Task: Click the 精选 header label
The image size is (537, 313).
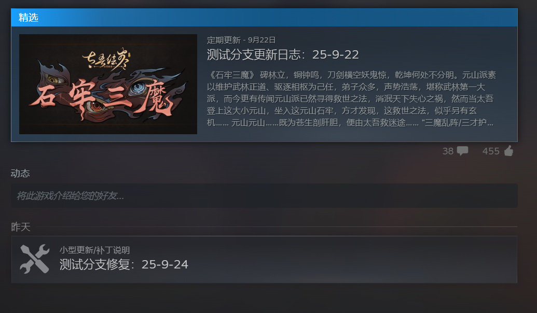Action: [29, 18]
